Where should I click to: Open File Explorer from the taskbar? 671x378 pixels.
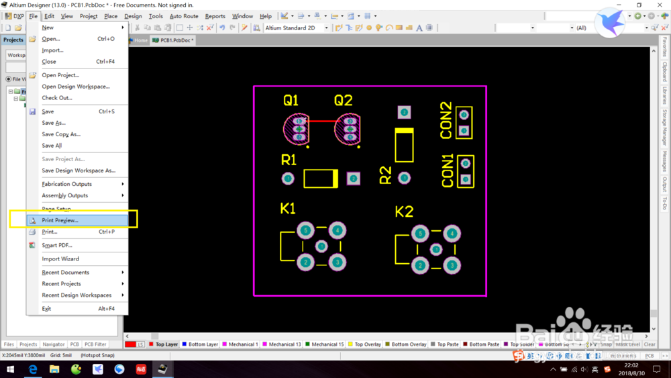54,369
